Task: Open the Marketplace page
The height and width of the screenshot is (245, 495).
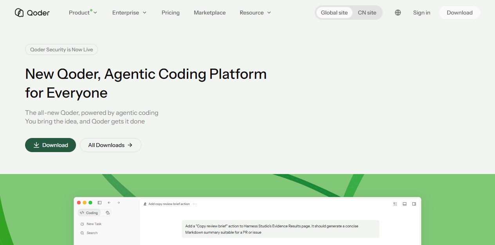Action: click(210, 13)
